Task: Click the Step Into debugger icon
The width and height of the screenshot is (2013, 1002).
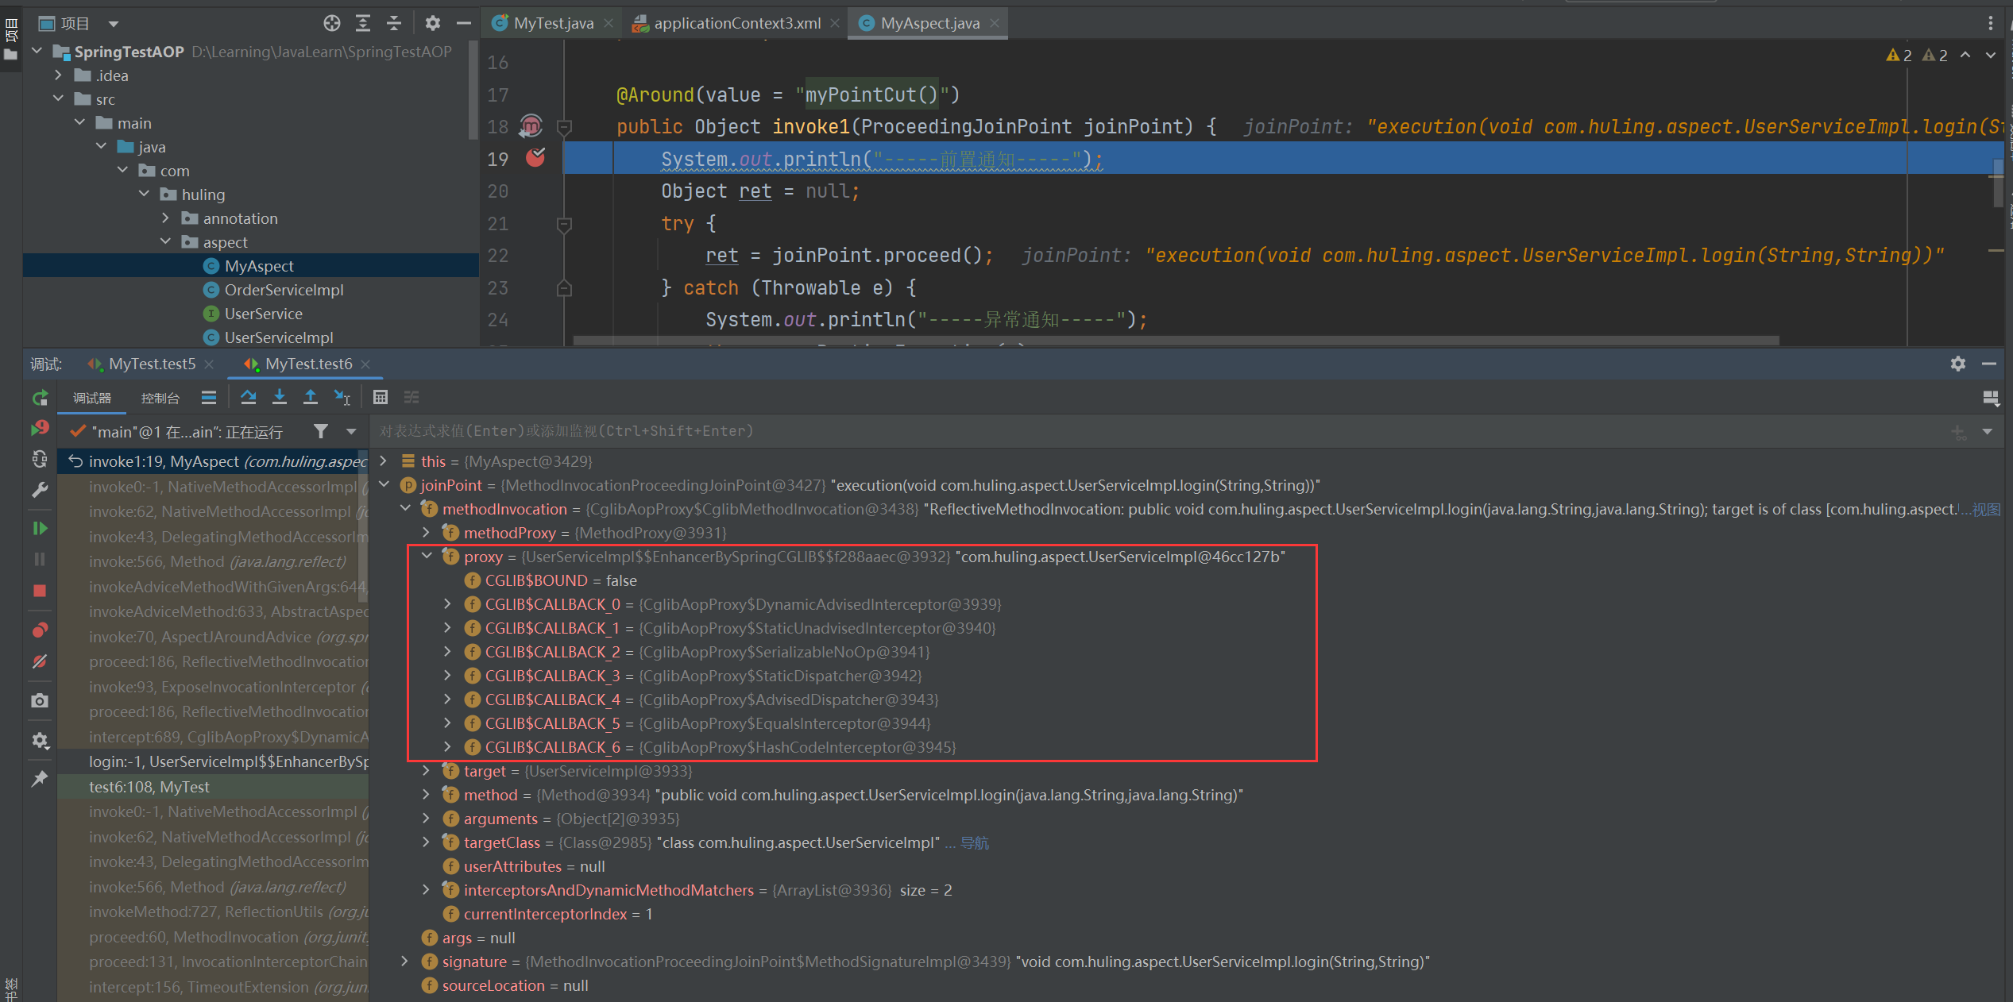Action: point(280,397)
